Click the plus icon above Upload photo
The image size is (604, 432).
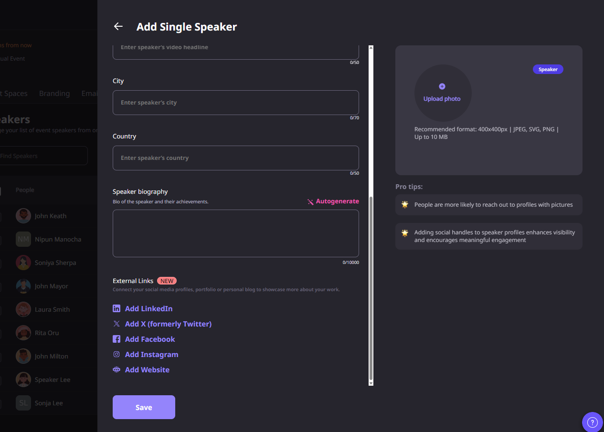click(x=442, y=86)
